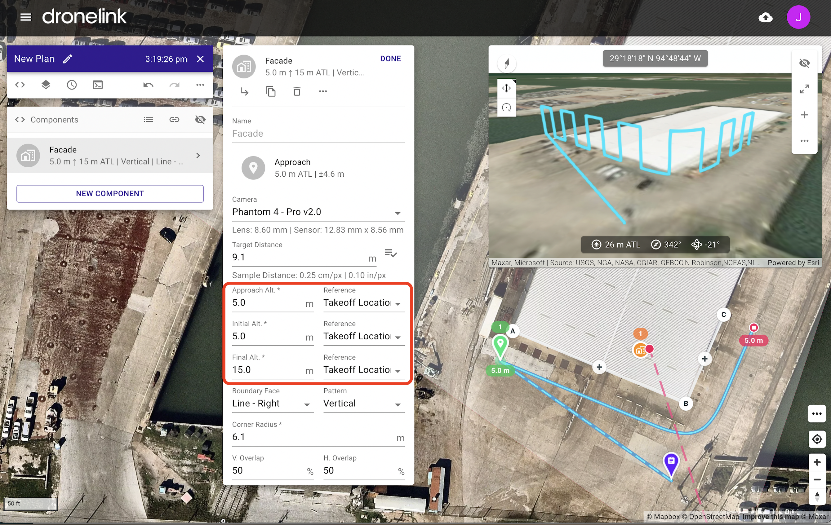Click the Approach Alt. value field
The height and width of the screenshot is (525, 831).
[x=273, y=303]
